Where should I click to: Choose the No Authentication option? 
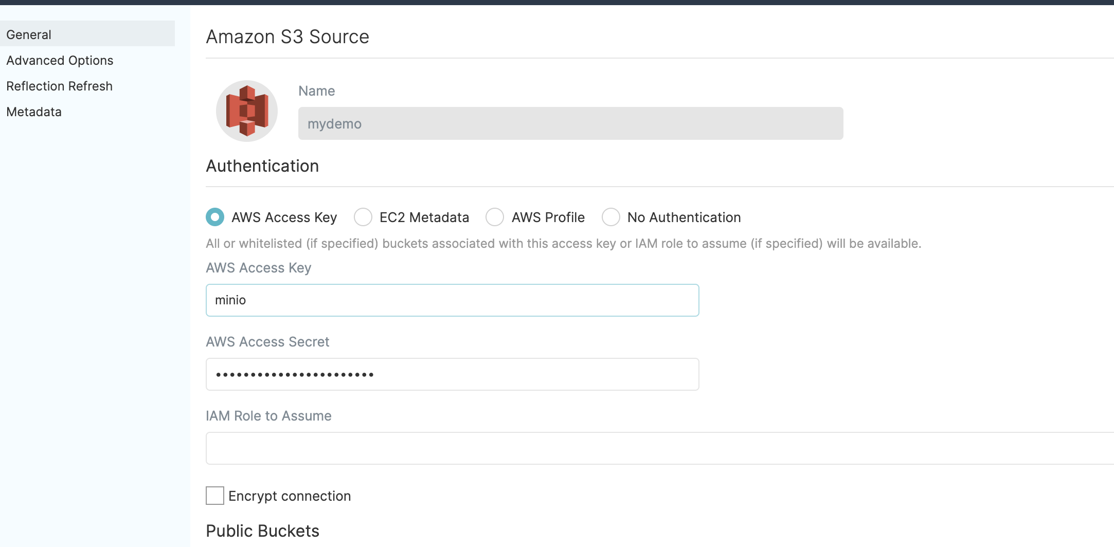pyautogui.click(x=611, y=217)
